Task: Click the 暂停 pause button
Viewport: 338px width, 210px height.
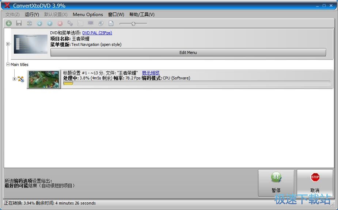Action: click(x=276, y=183)
